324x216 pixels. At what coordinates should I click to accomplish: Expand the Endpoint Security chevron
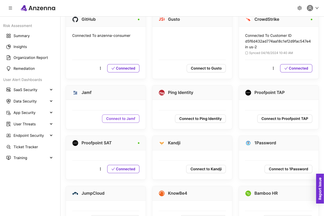click(51, 136)
